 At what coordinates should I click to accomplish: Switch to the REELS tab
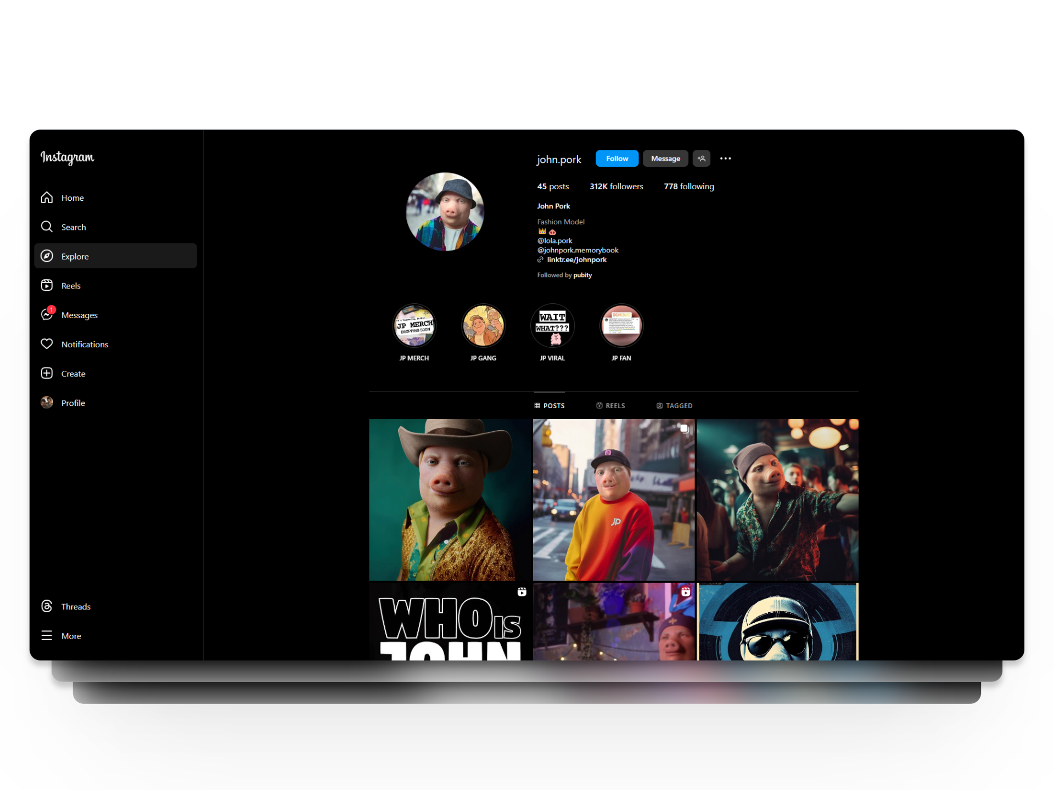610,405
